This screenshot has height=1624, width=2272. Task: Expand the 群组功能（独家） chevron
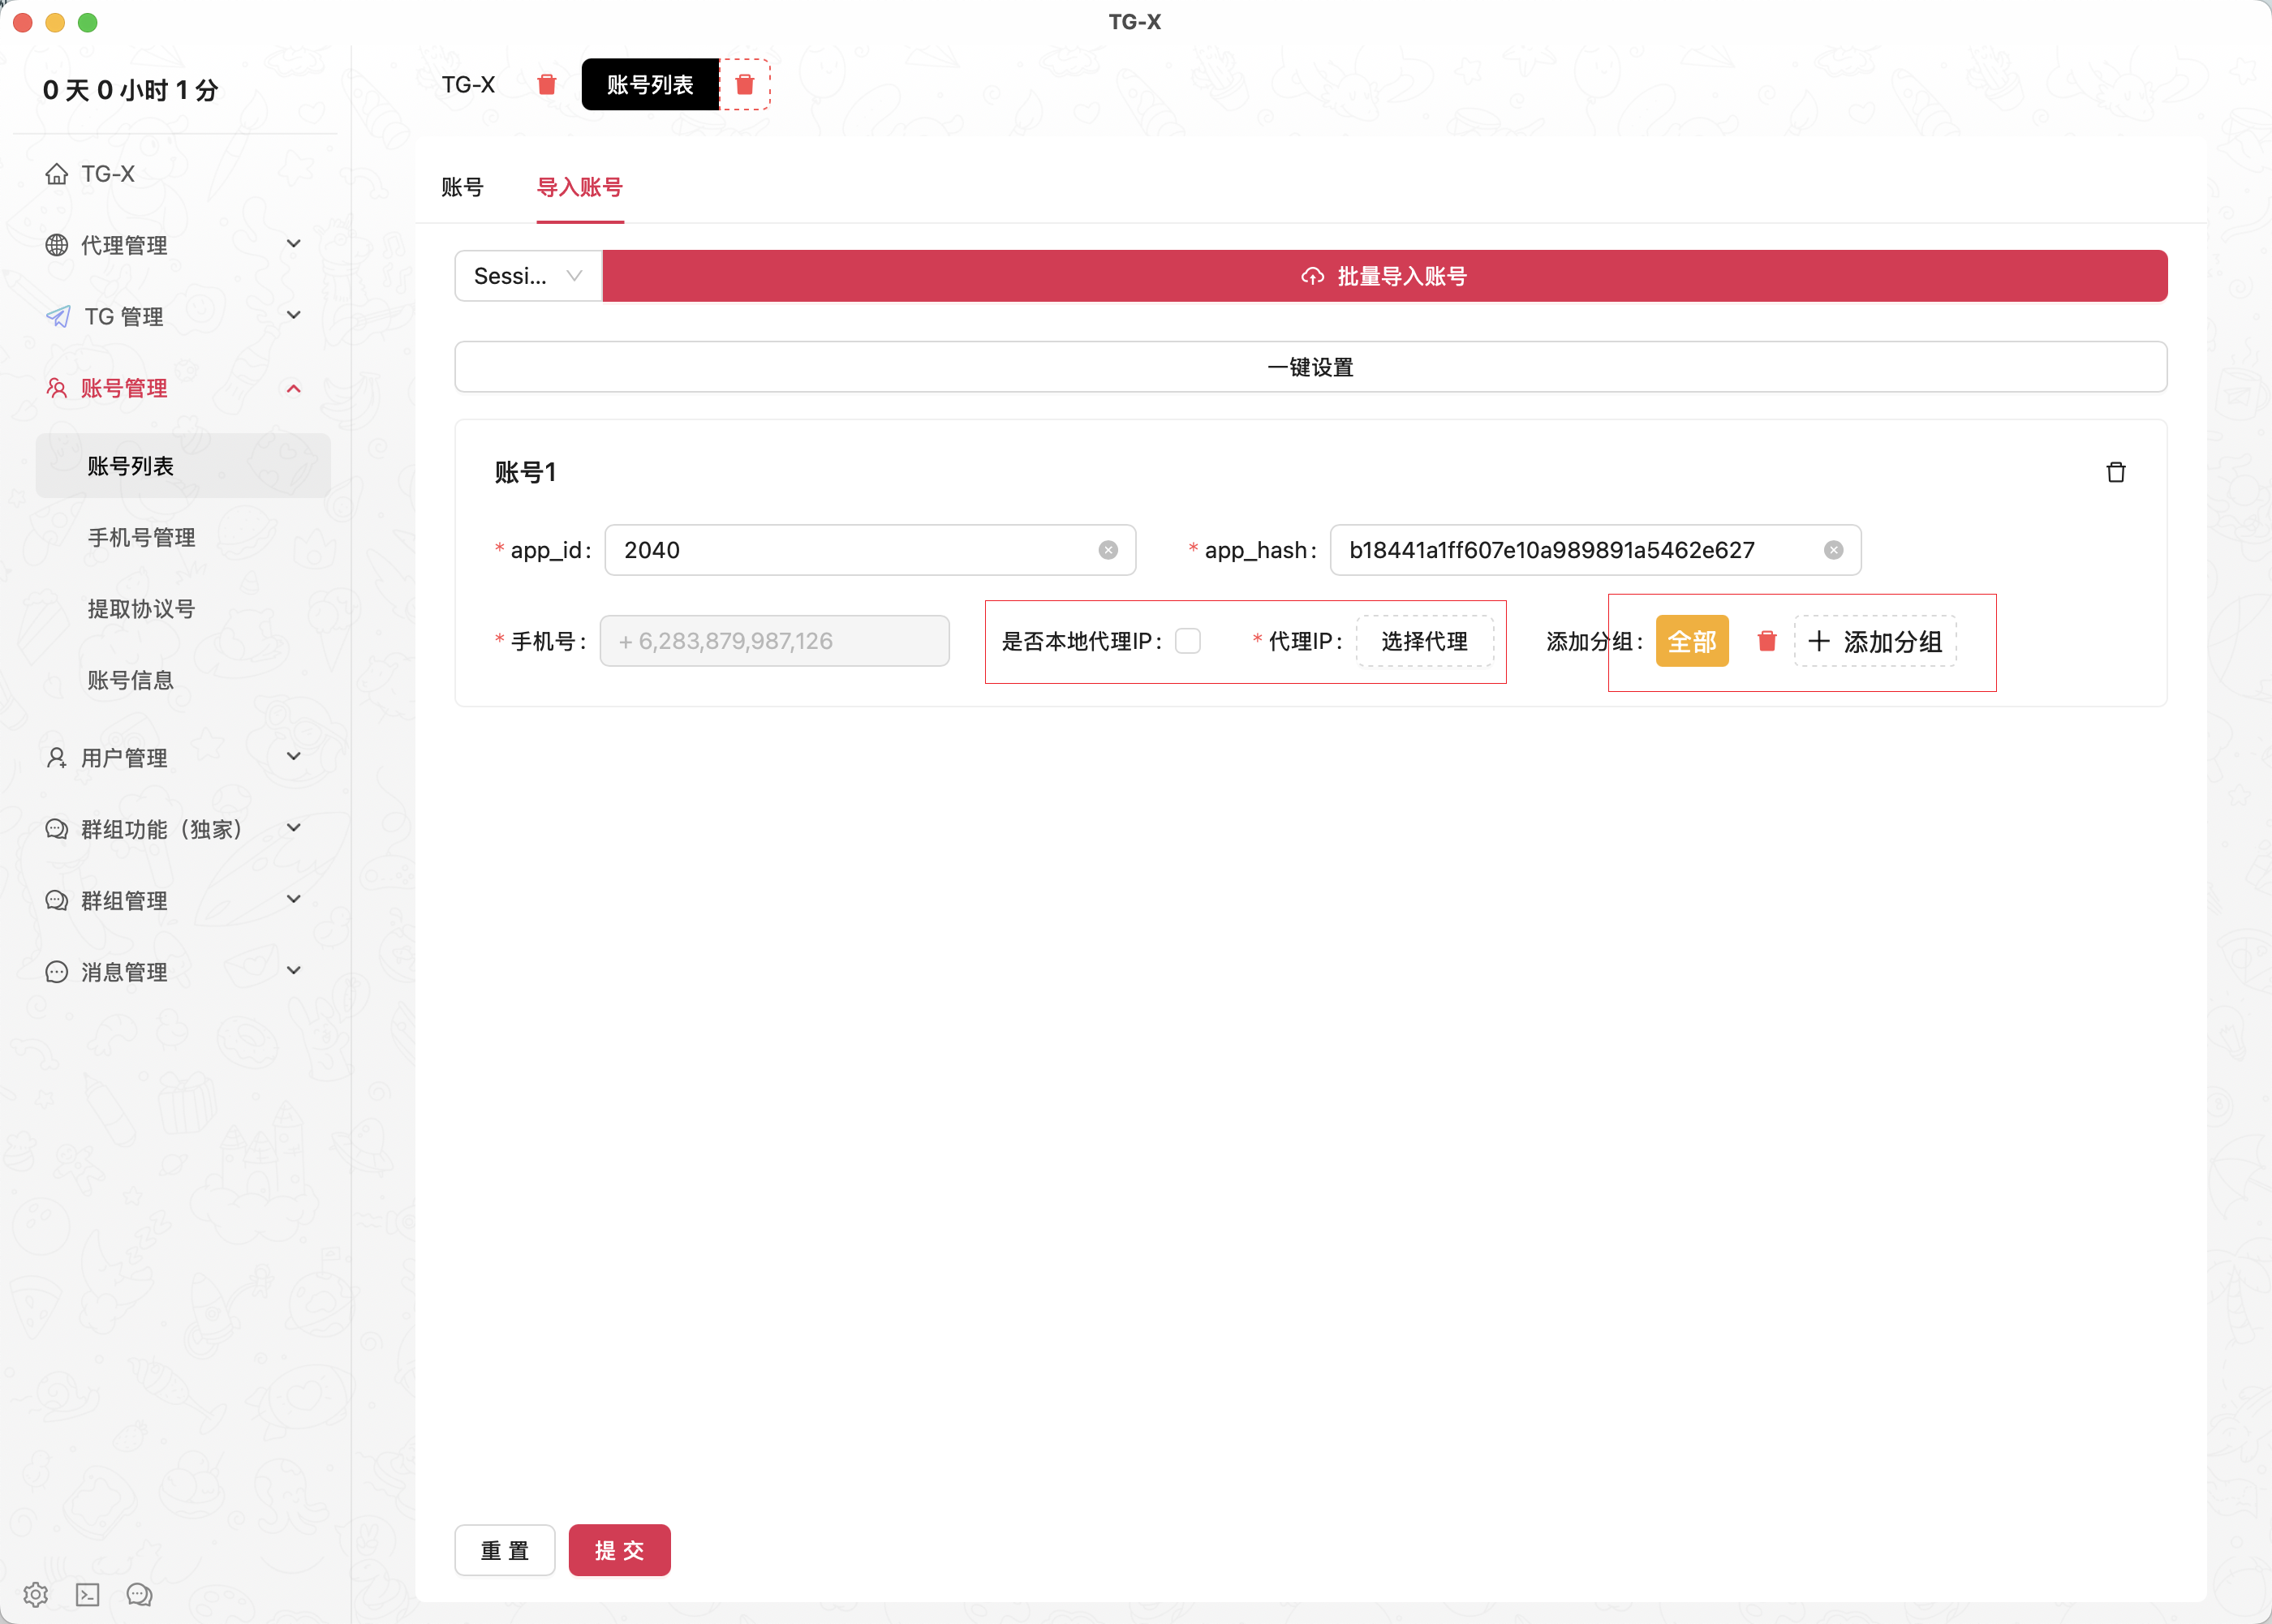[x=294, y=828]
